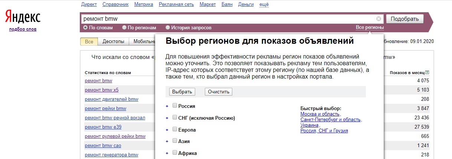Switch to the Мобильные tab
Screen dimensions: 452x159
point(142,42)
